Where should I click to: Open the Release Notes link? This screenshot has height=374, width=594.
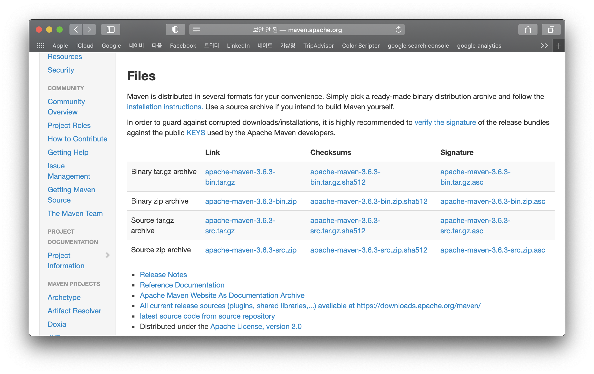click(163, 275)
